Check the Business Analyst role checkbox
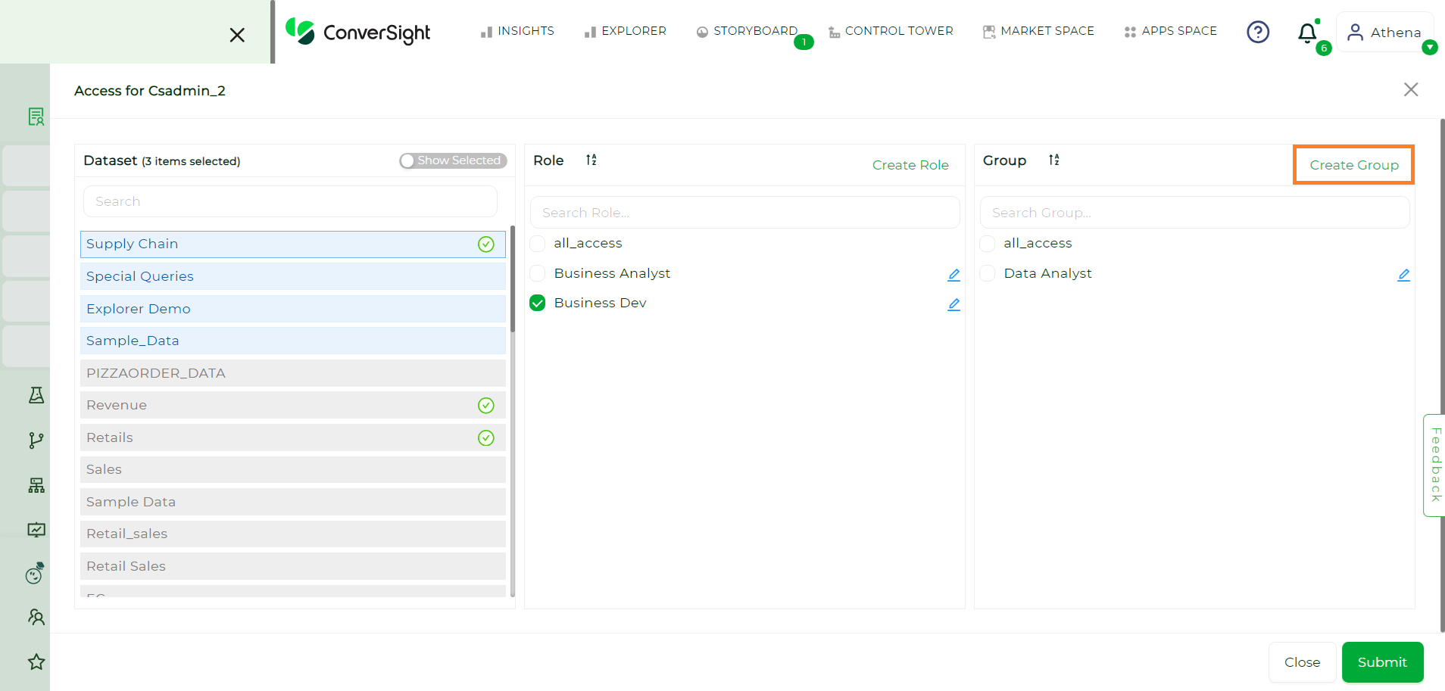Screen dimensions: 1445x691 538,273
